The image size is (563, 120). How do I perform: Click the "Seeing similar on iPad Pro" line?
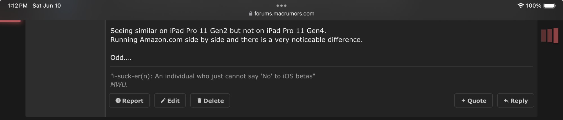point(218,31)
